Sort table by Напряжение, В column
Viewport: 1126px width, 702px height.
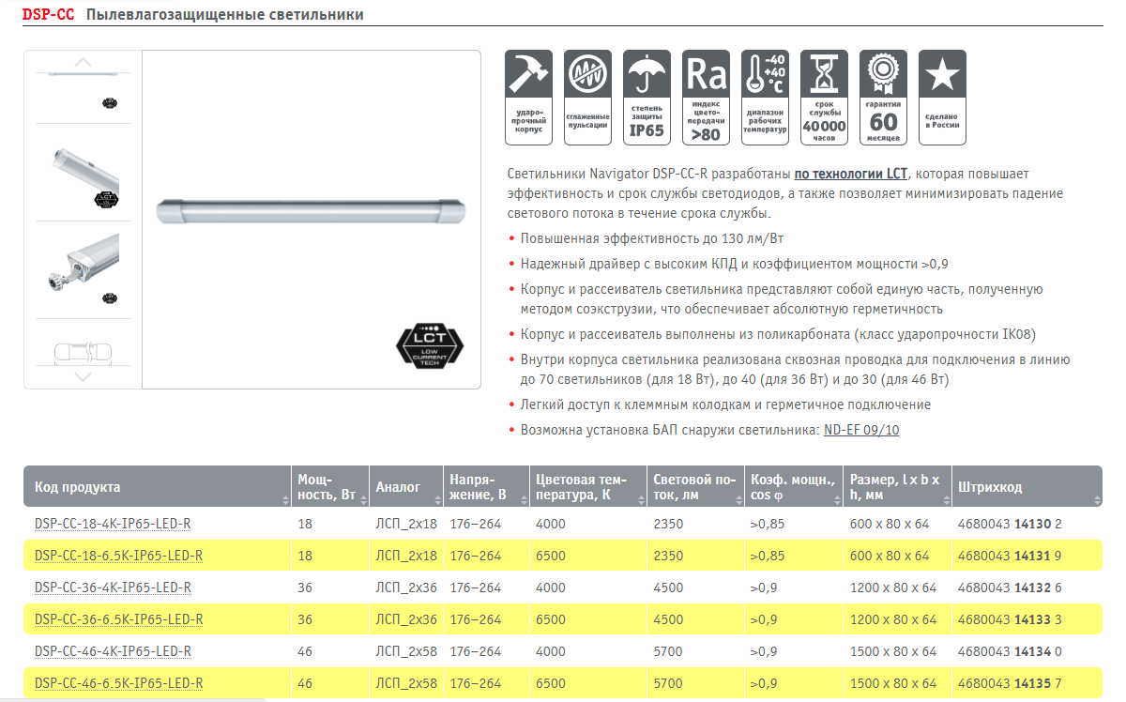pos(486,487)
